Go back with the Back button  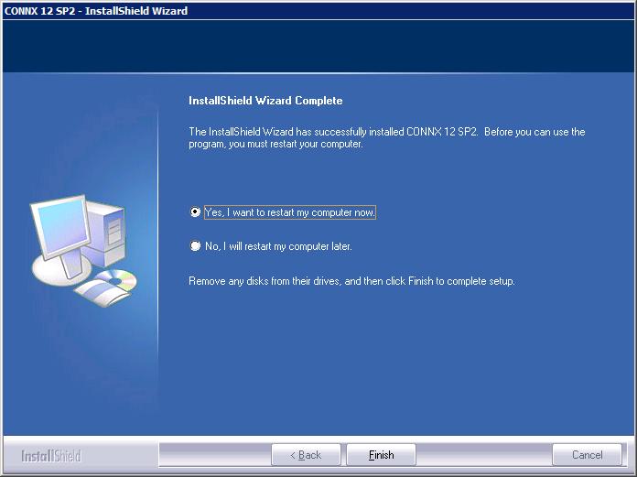click(306, 455)
